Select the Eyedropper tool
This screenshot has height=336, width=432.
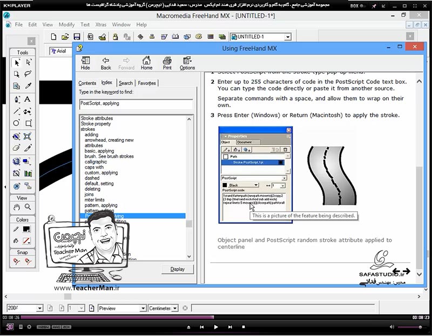(28, 86)
